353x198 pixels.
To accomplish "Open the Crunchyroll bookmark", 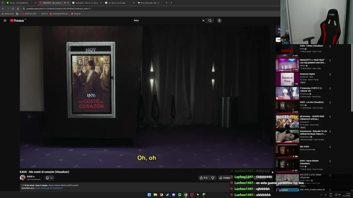I will [x=59, y=14].
